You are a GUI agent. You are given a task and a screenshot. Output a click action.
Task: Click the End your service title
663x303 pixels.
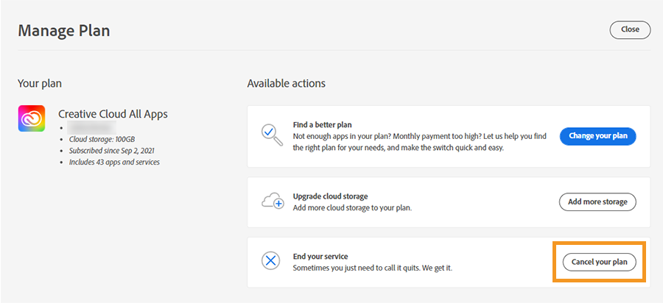click(320, 257)
